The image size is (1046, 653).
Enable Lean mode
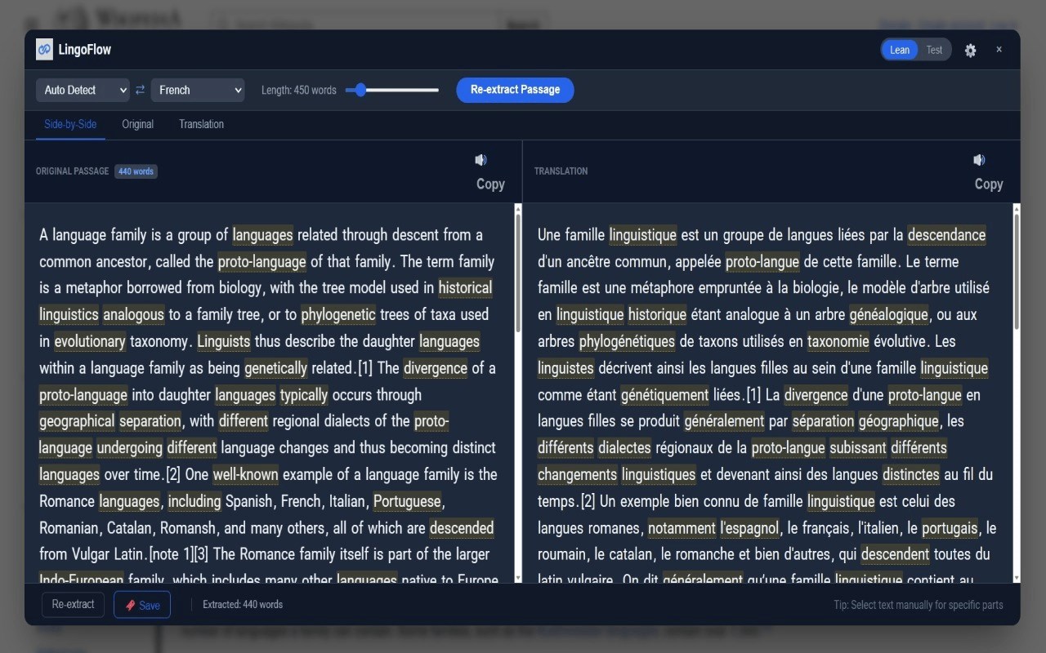(x=899, y=49)
